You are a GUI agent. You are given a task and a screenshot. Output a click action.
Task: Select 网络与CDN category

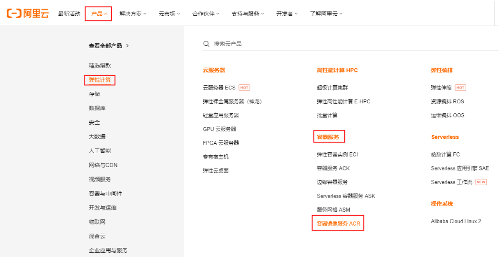tap(103, 165)
